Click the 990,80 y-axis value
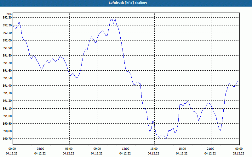The width and height of the screenshot is (252, 157). pos(7,131)
